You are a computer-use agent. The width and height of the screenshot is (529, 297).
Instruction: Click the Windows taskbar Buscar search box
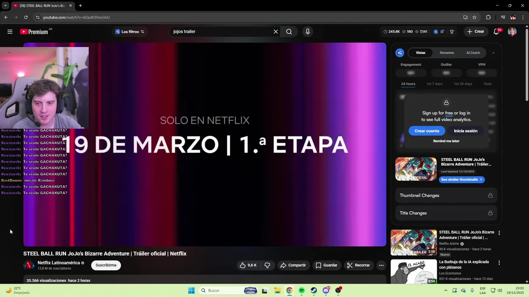(228, 290)
